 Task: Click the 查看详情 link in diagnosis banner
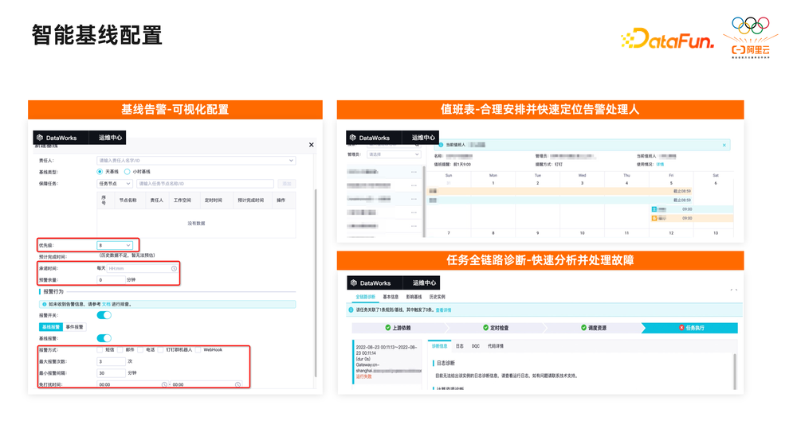pos(443,310)
